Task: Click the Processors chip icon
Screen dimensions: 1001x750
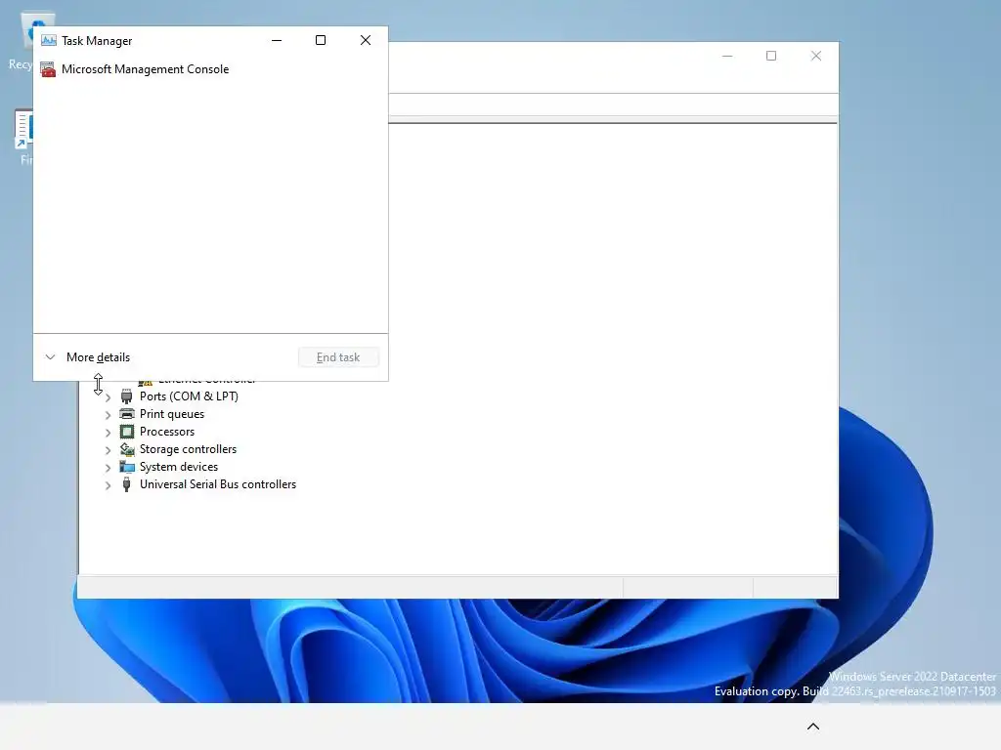Action: (127, 432)
